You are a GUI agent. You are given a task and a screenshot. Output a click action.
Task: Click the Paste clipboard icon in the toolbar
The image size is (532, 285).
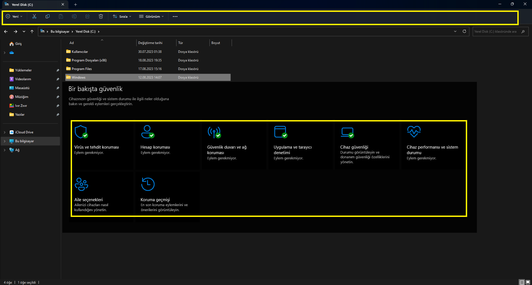pyautogui.click(x=61, y=17)
